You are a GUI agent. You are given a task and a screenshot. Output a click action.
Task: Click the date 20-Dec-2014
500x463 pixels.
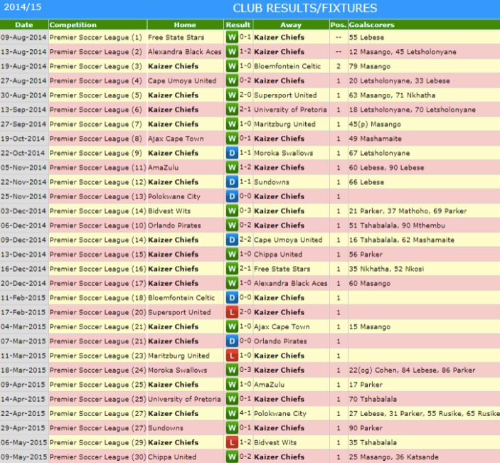(x=23, y=283)
